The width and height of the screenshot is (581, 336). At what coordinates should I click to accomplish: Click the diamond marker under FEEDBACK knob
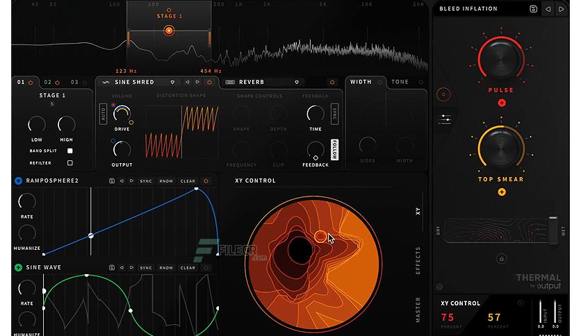(316, 158)
